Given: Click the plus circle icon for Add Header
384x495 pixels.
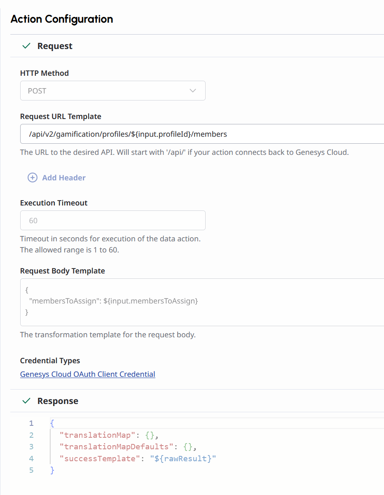Looking at the screenshot, I should coord(32,177).
